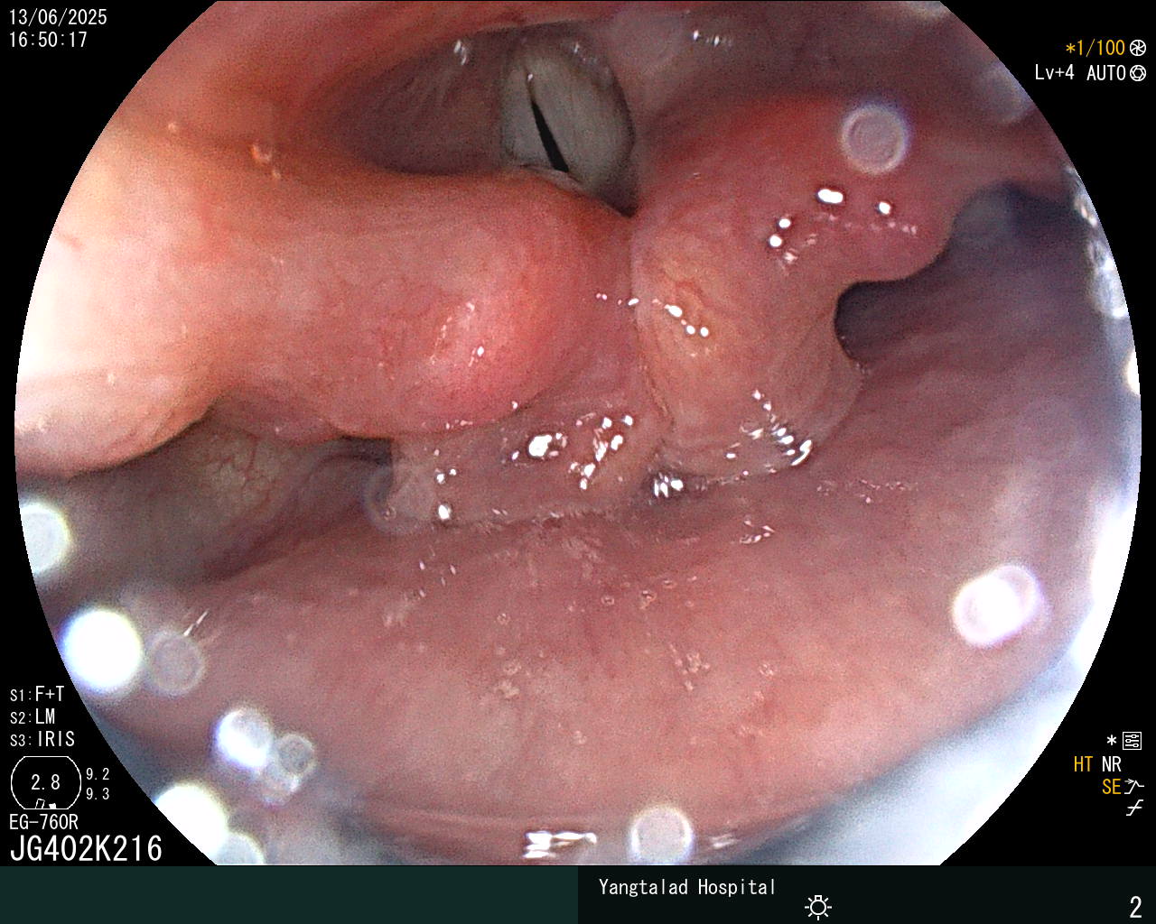Click the structure enhancement curve icon beside SE
This screenshot has width=1156, height=924.
pyautogui.click(x=1134, y=787)
